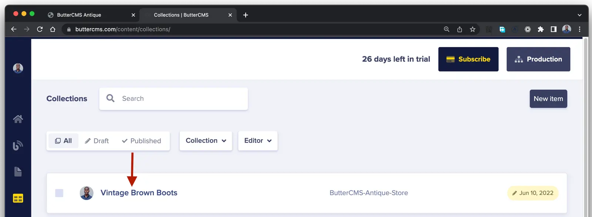Open the Pages document sidebar icon
Viewport: 592px width, 217px height.
[18, 171]
